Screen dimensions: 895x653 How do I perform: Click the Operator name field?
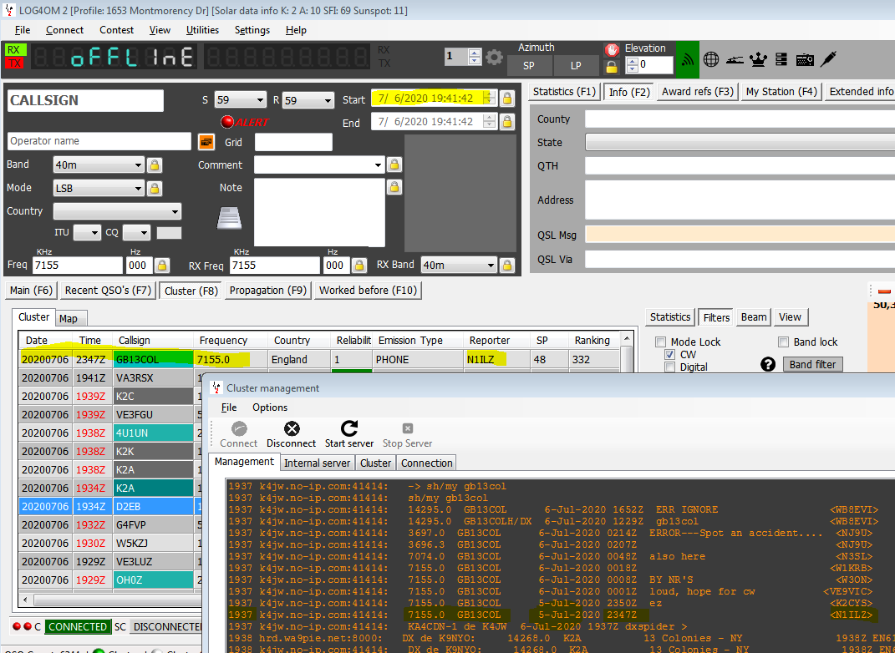coord(99,141)
